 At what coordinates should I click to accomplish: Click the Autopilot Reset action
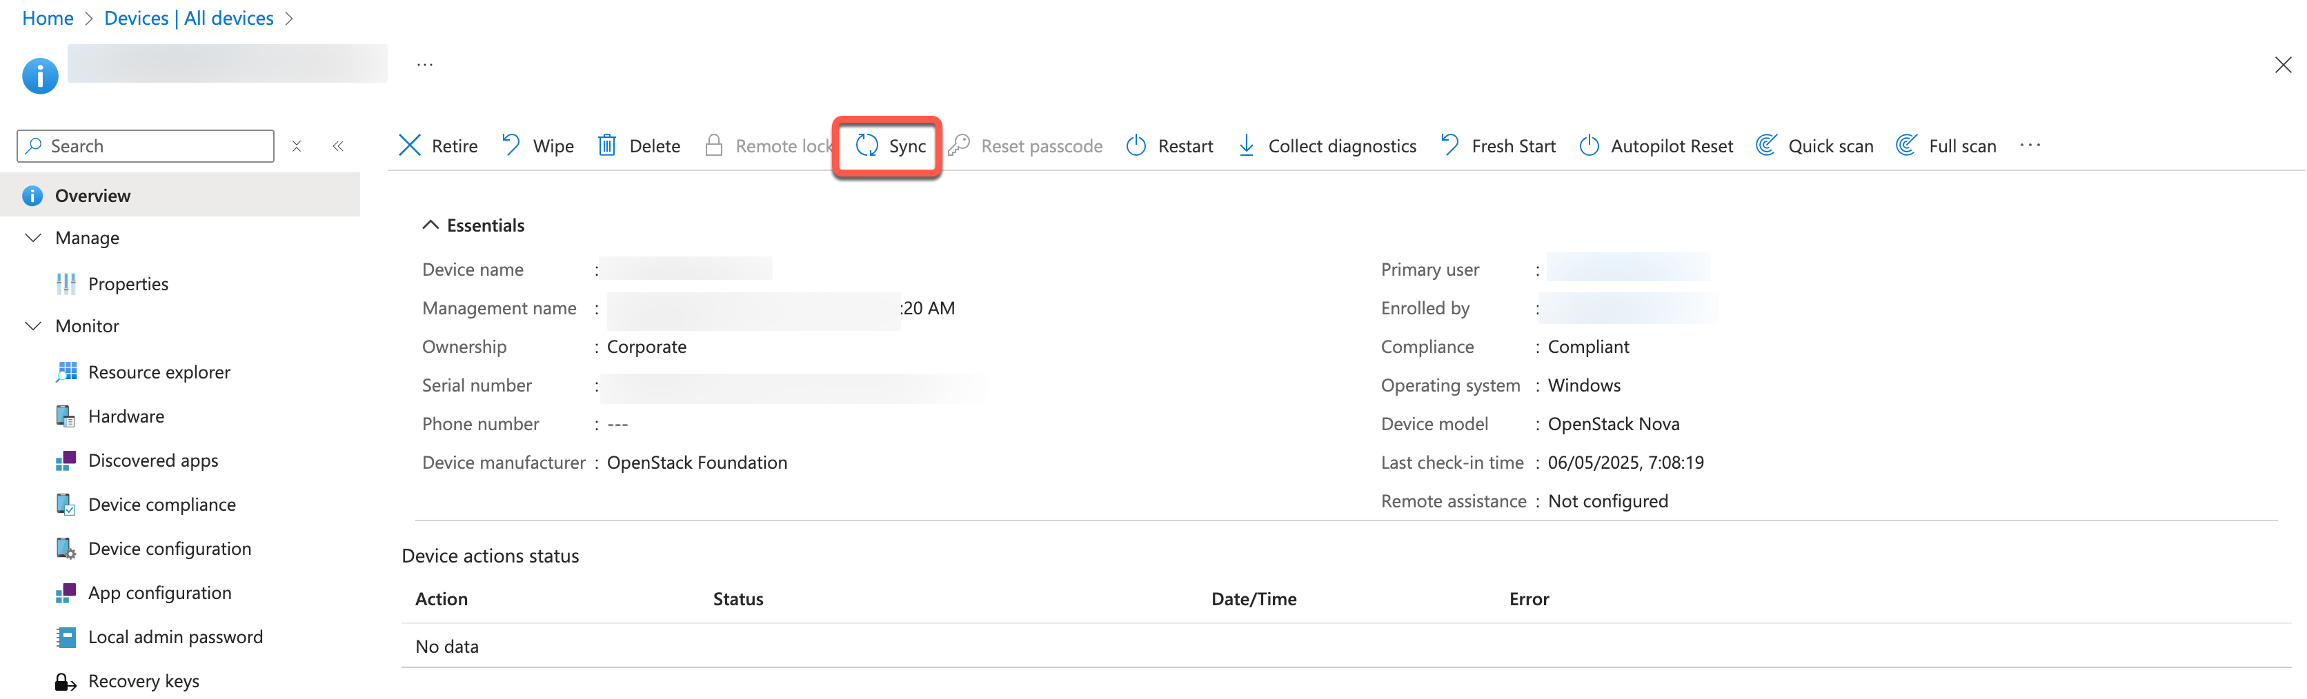pos(1656,146)
